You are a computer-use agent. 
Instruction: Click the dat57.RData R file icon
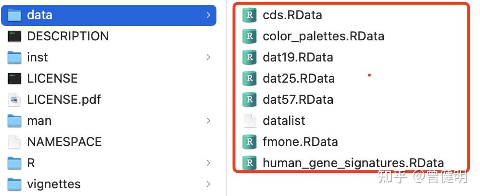pyautogui.click(x=249, y=99)
